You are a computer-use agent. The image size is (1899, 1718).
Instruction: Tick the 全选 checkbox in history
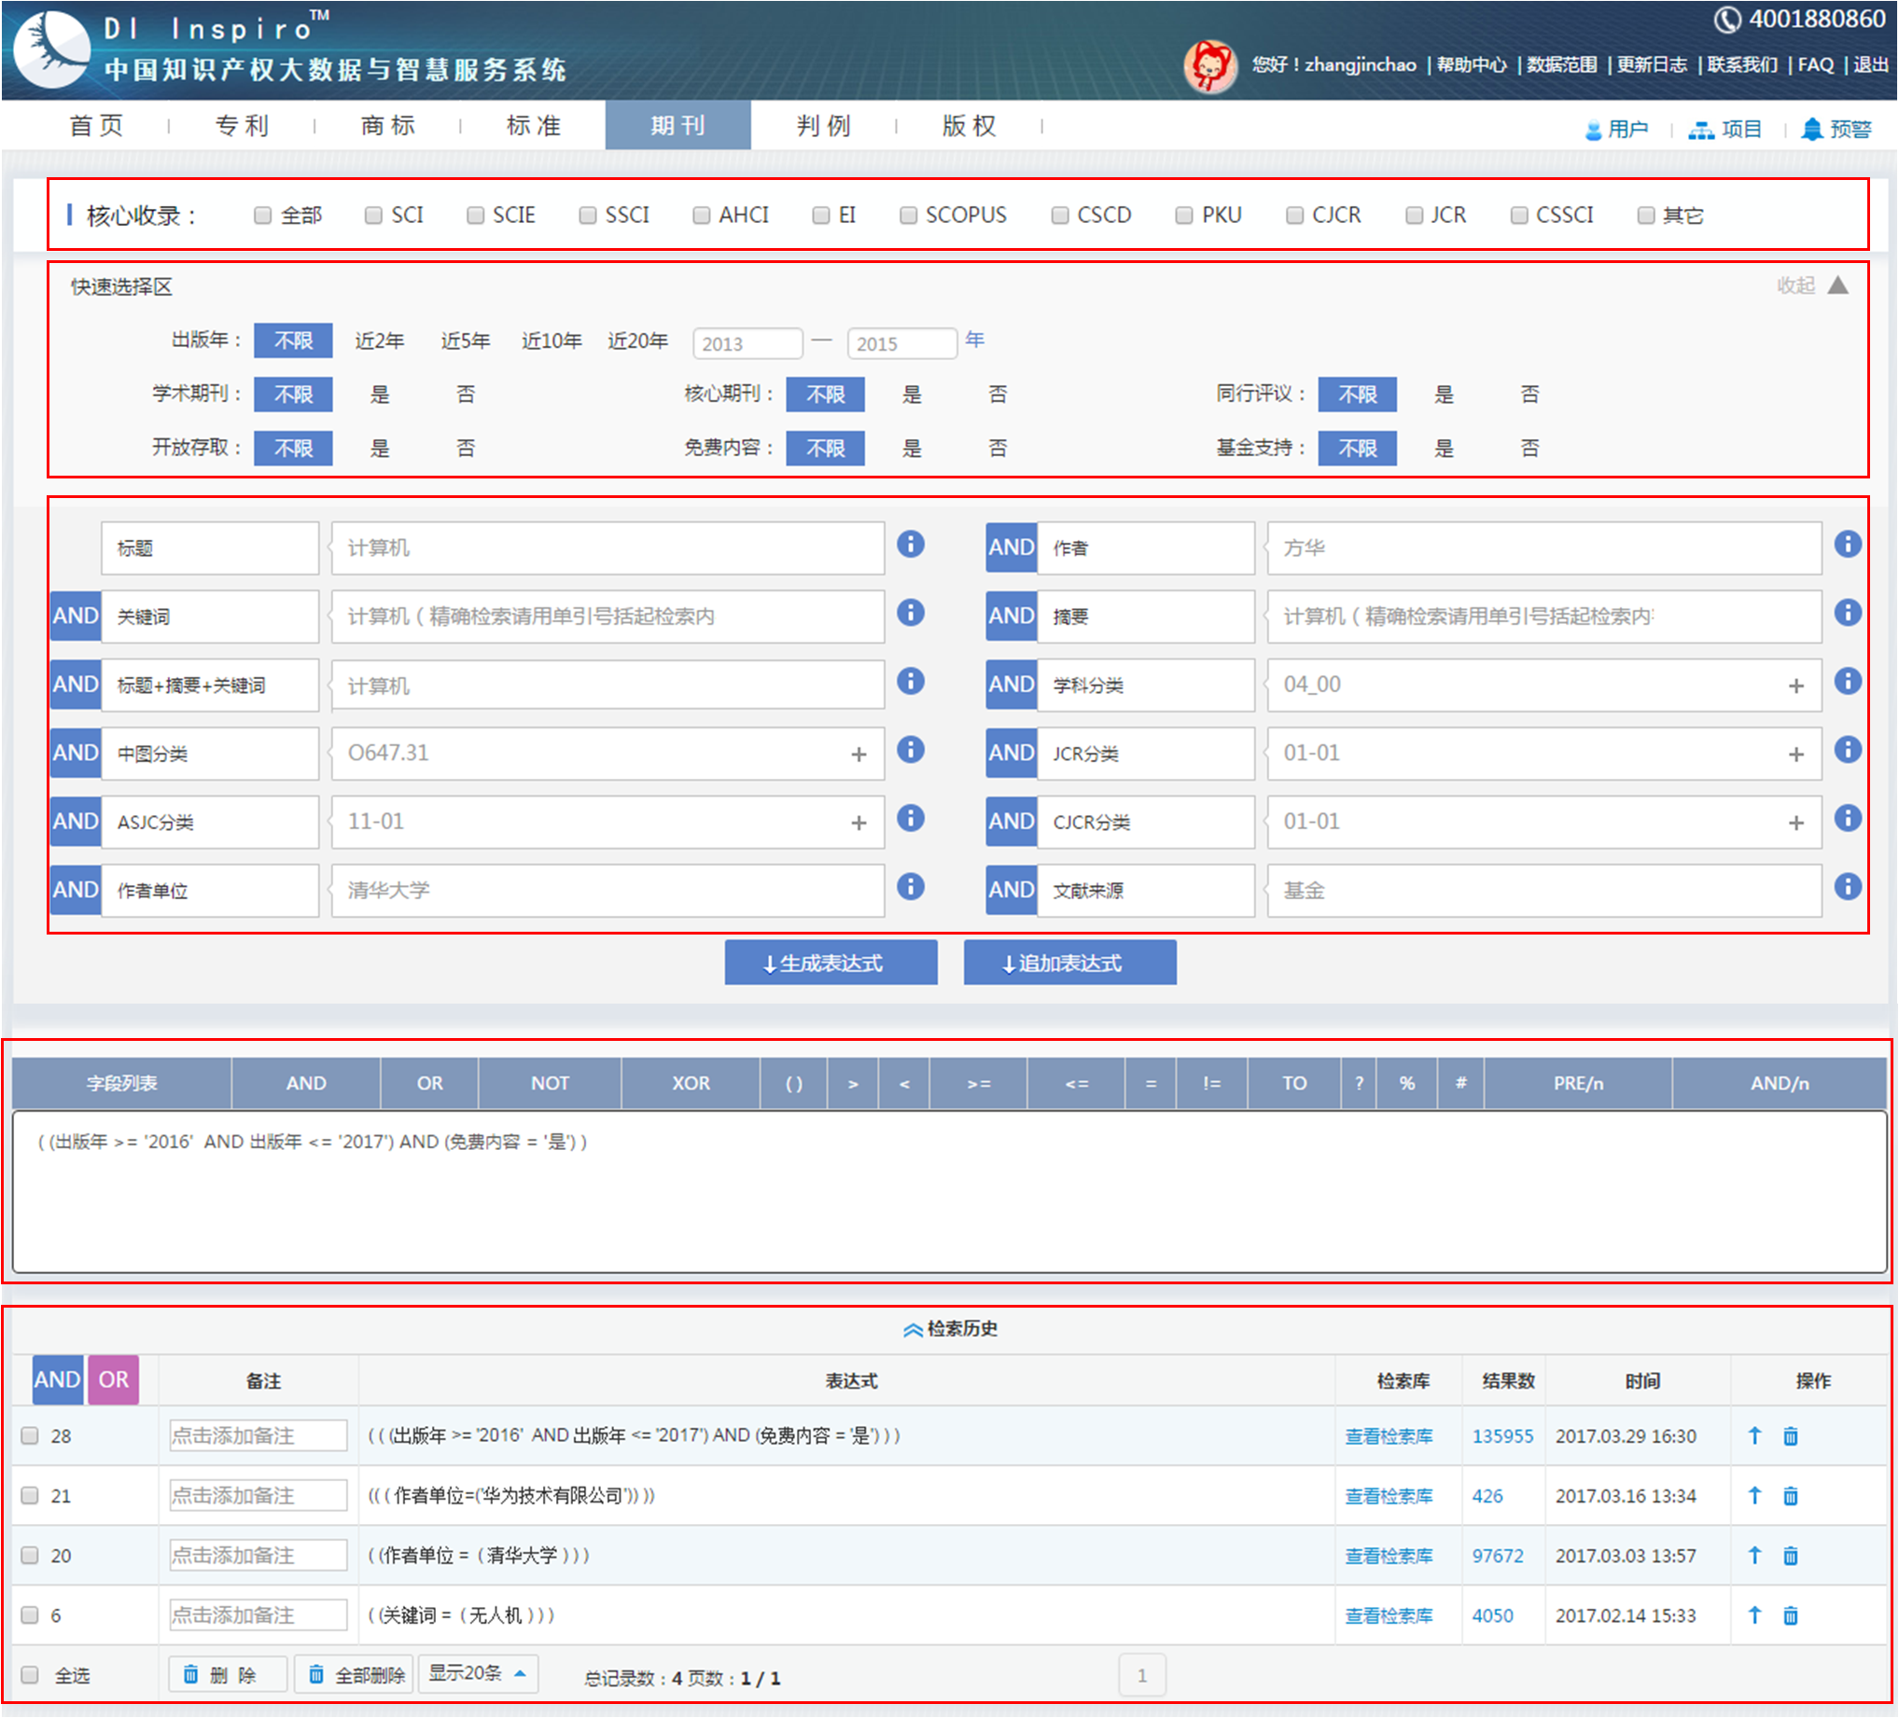tap(30, 1675)
